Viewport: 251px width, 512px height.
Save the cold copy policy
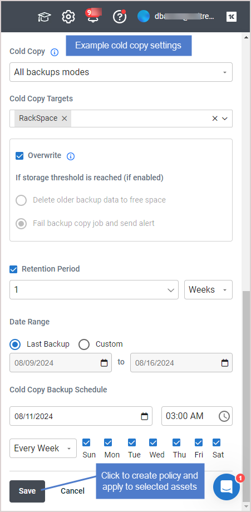click(27, 491)
